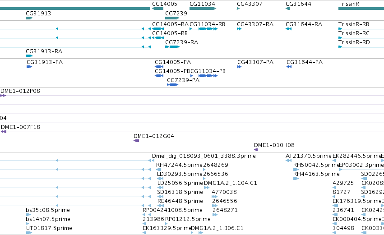Click the CG14005 gene label
Screen dimensions: 384x235
click(165, 4)
